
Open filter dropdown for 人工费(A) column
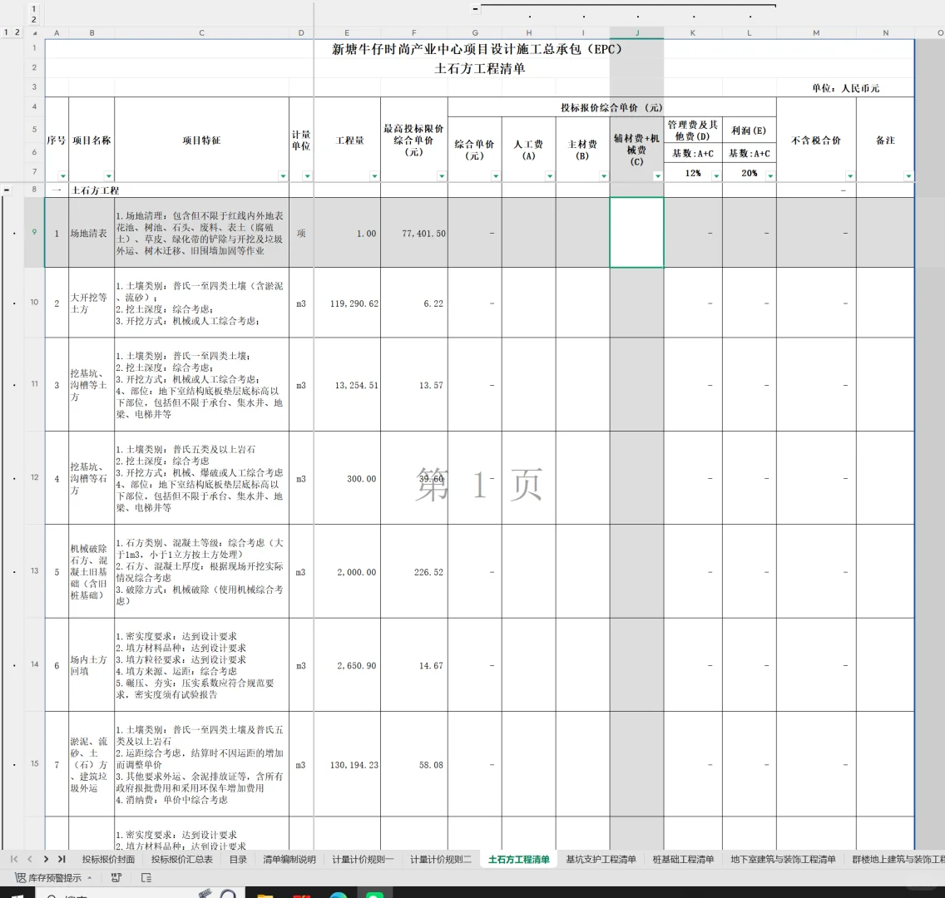550,176
